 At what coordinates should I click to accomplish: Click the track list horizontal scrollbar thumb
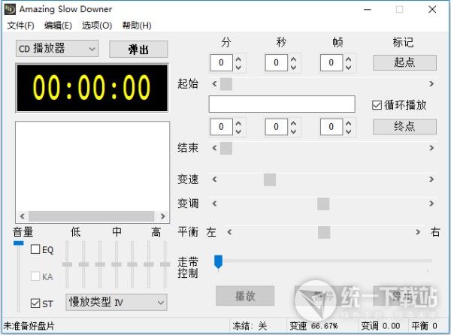pyautogui.click(x=91, y=216)
